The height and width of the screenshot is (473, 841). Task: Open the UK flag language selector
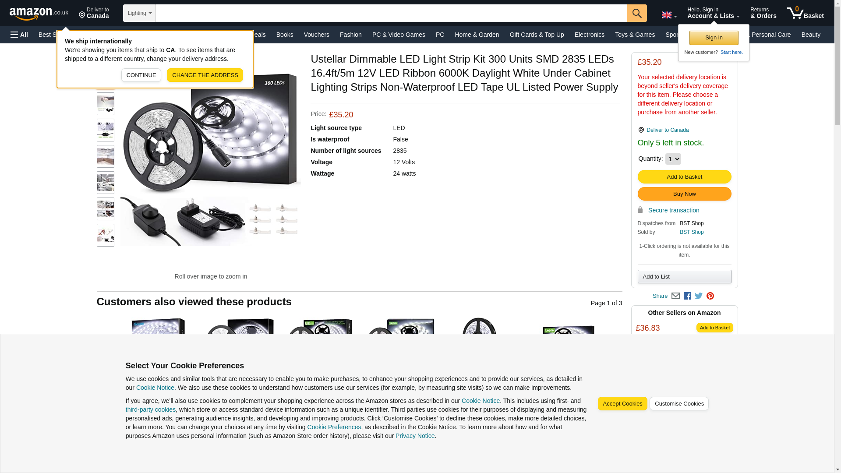[669, 15]
